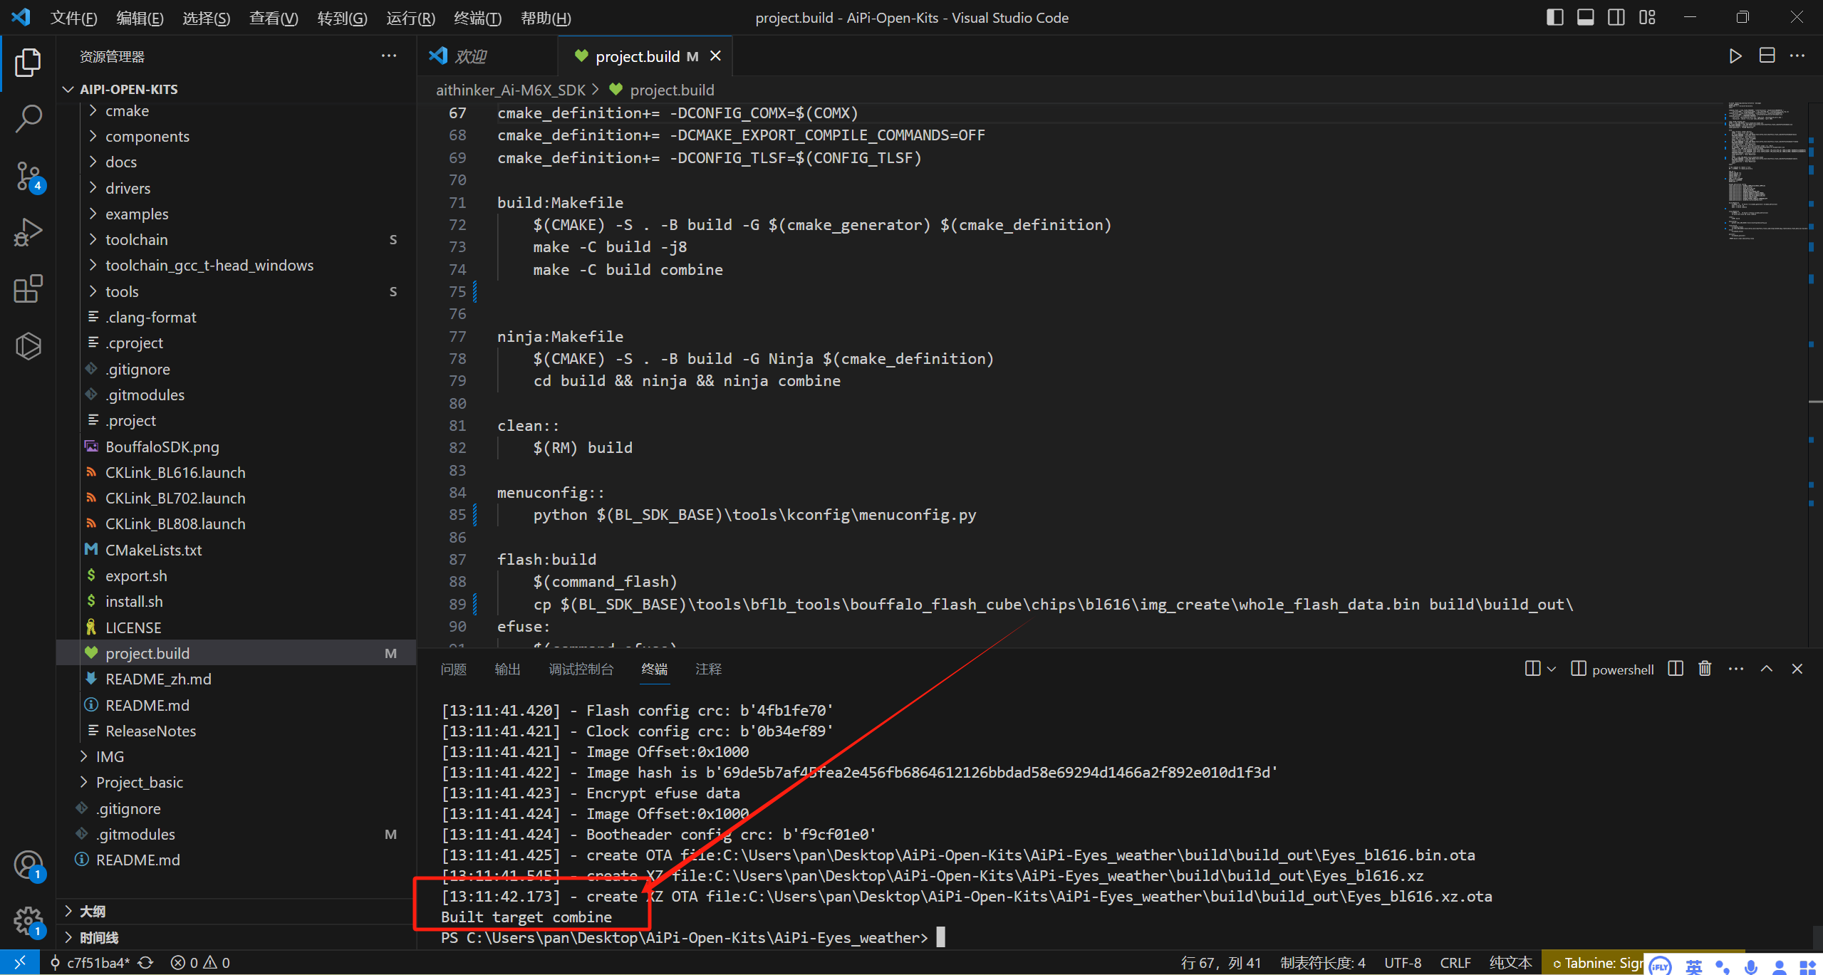Expand the Project_basic folder
Image resolution: width=1823 pixels, height=975 pixels.
83,782
